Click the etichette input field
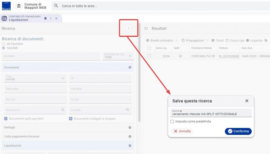This screenshot has height=154, width=270. 51,56
